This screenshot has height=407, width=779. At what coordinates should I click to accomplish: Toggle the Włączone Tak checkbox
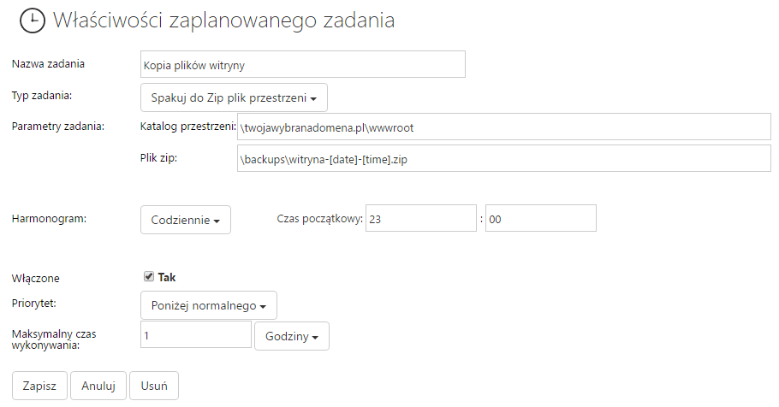[149, 276]
